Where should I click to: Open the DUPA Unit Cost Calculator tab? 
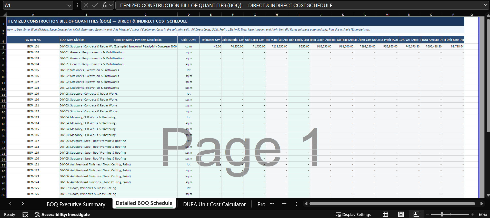point(214,204)
